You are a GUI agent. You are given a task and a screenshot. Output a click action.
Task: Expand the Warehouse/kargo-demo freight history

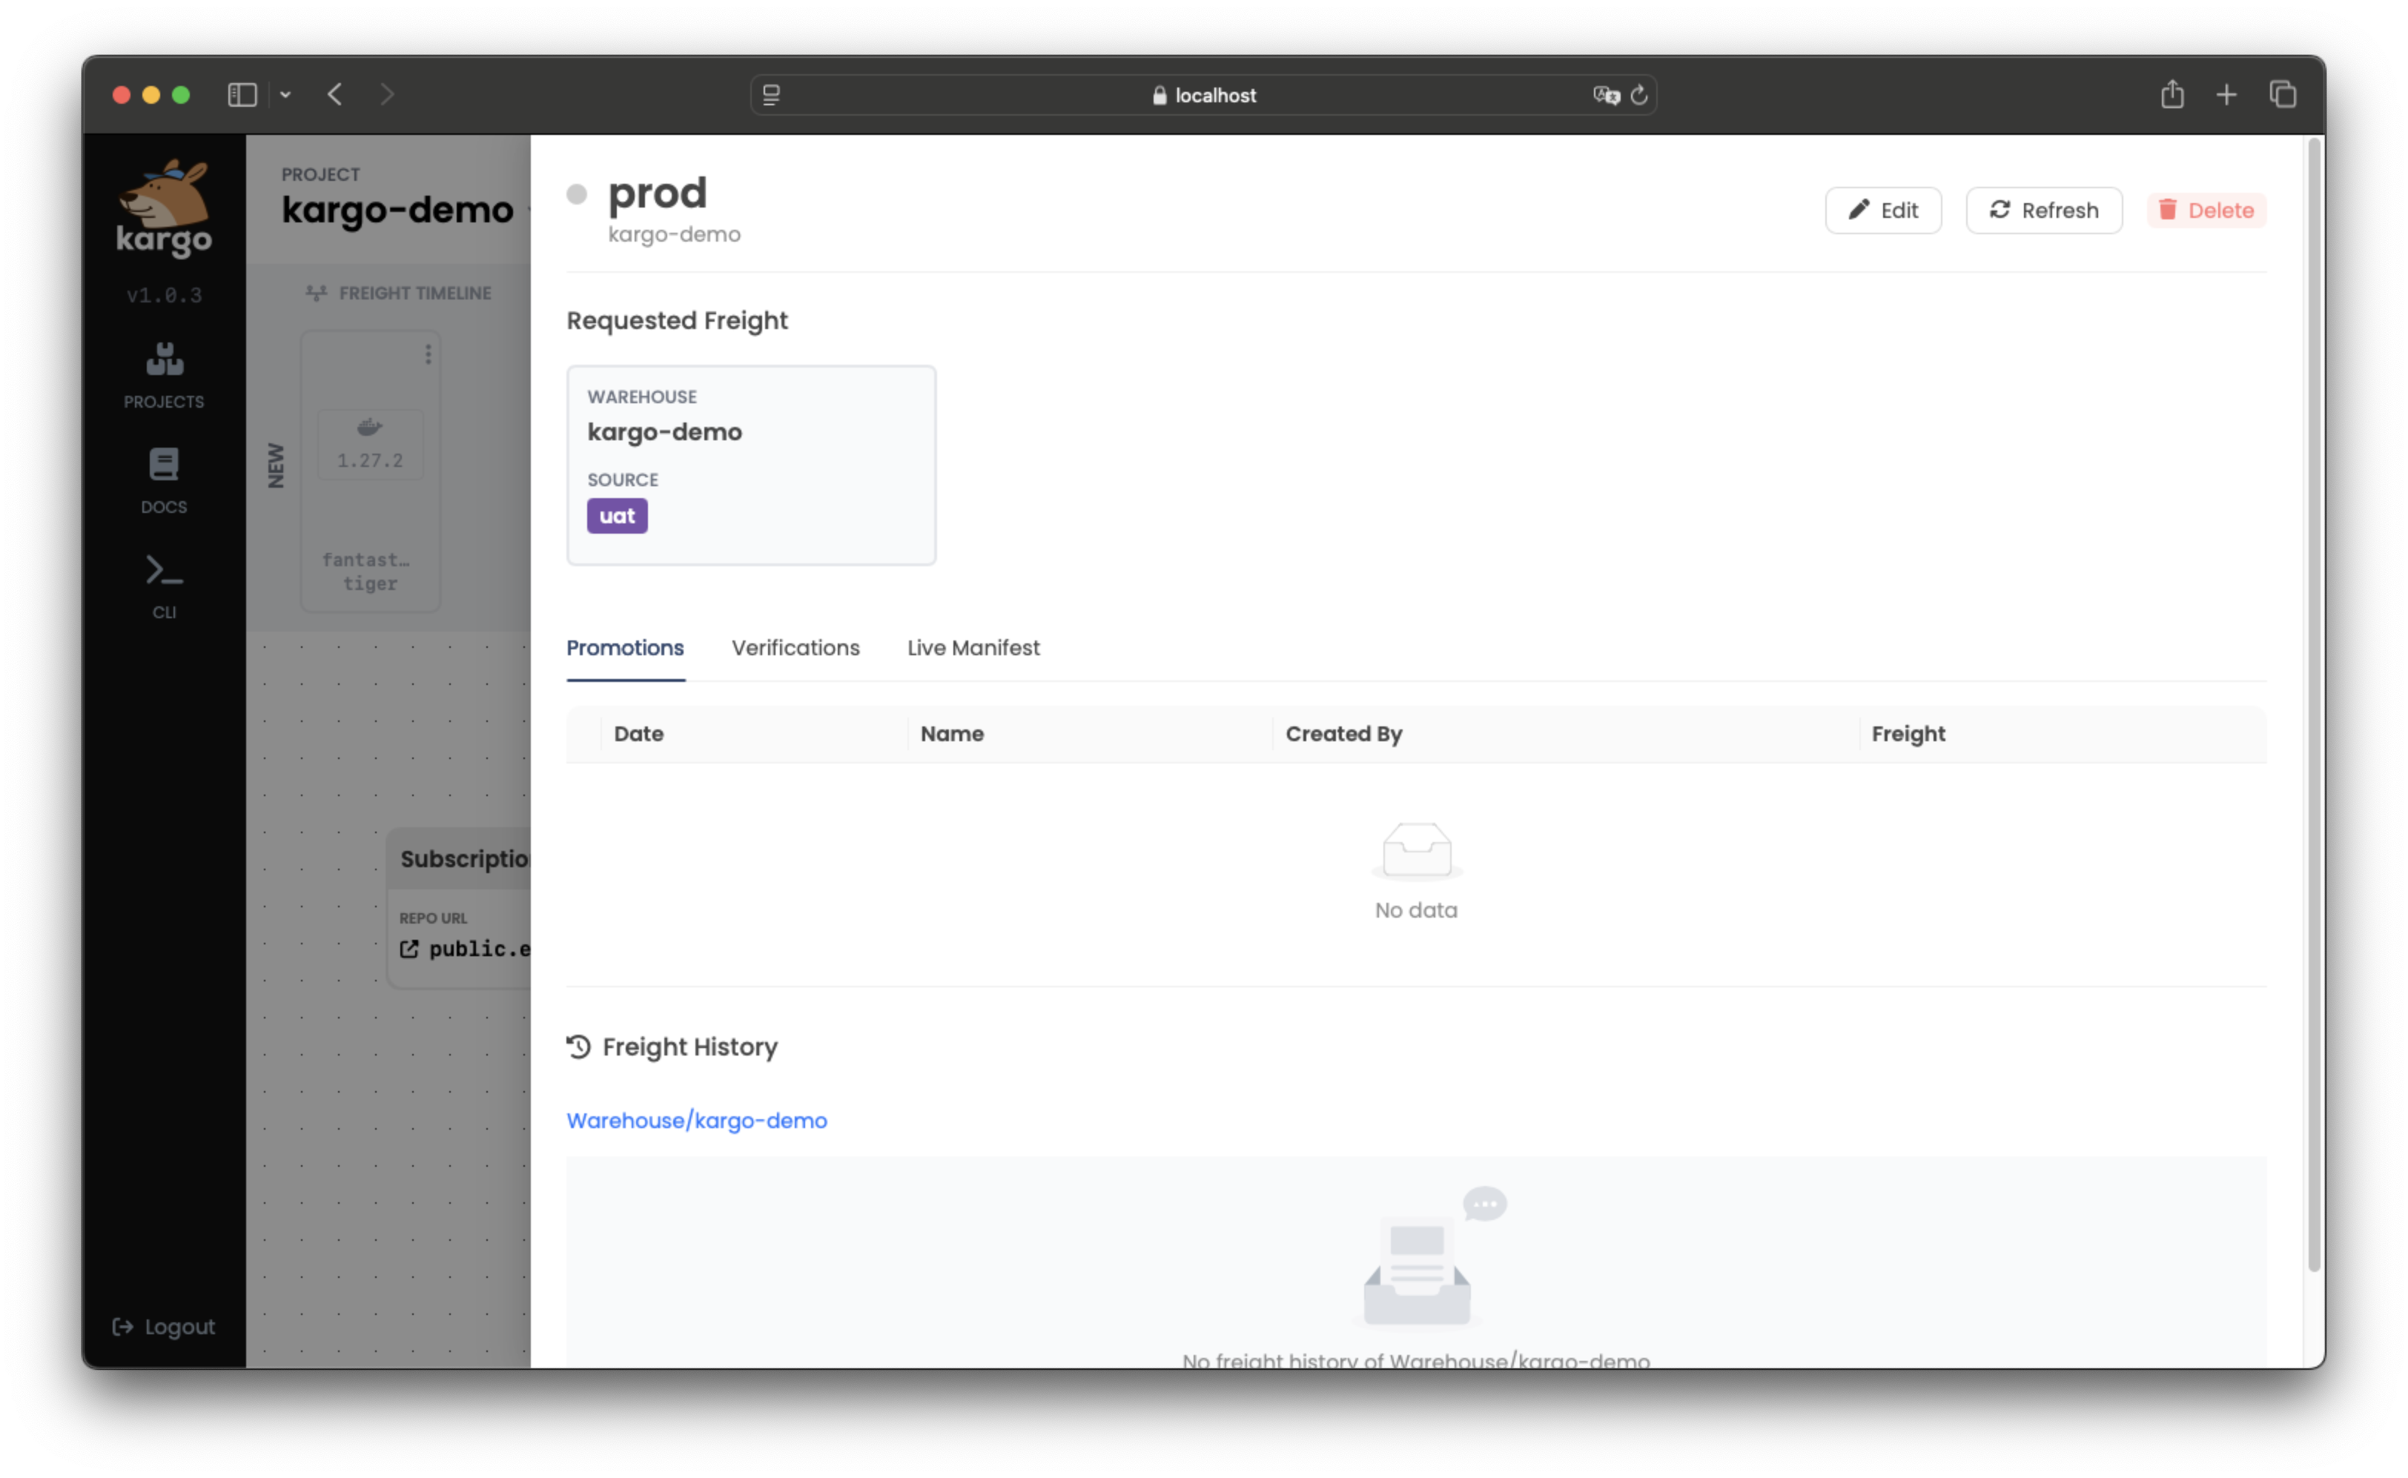[697, 1120]
